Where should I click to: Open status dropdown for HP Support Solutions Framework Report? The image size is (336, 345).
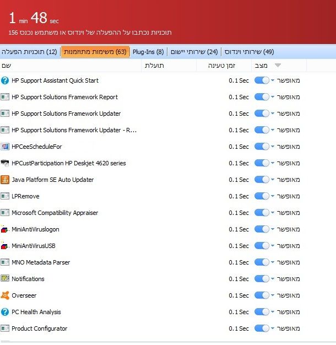pos(273,97)
